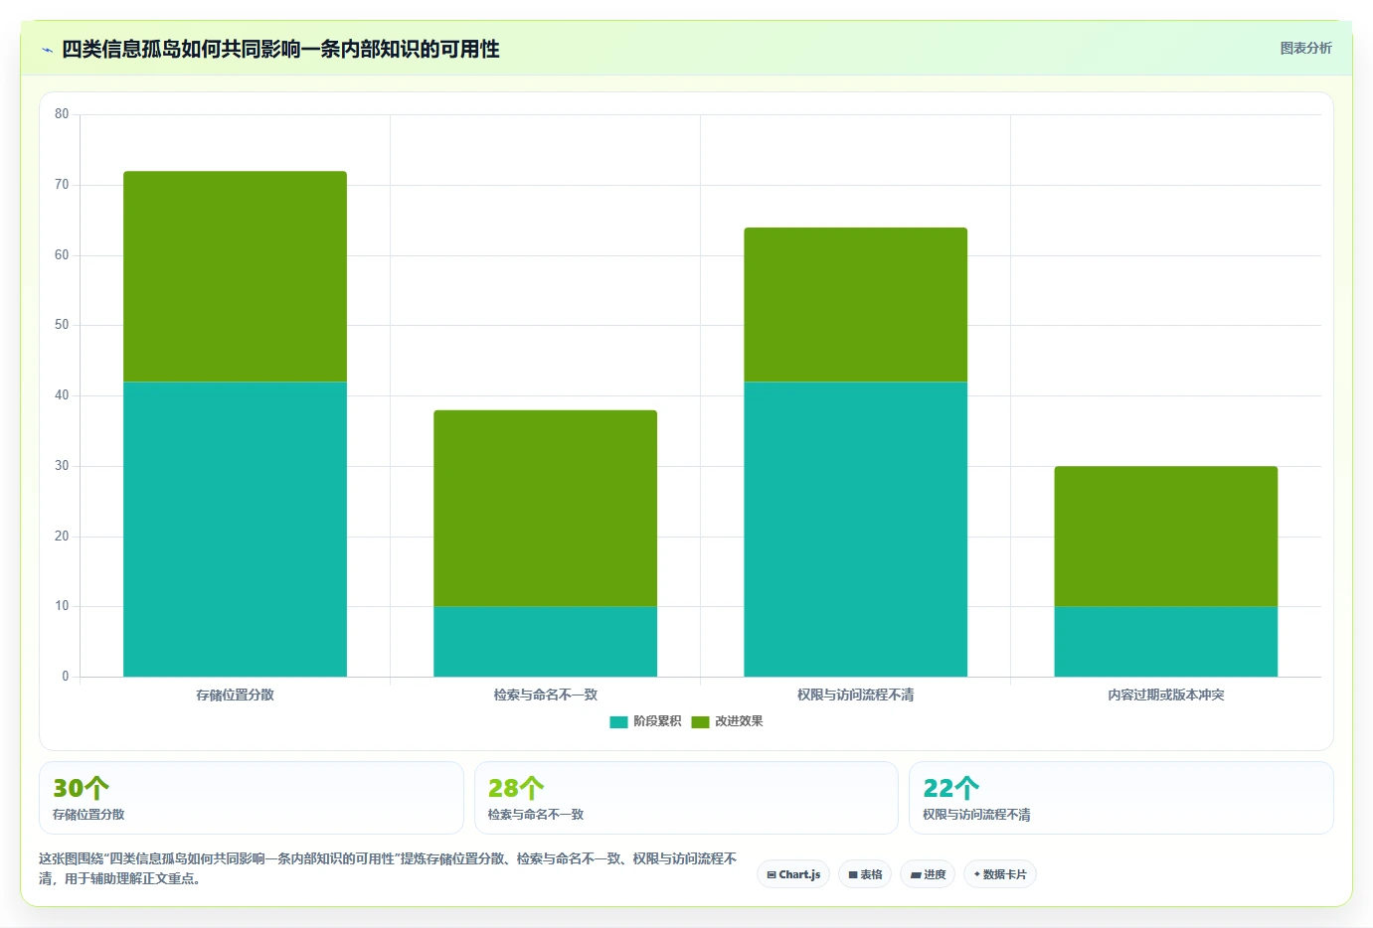Image resolution: width=1373 pixels, height=928 pixels.
Task: Click the x-axis label 内容过期或版本冲突
Action: [1165, 696]
